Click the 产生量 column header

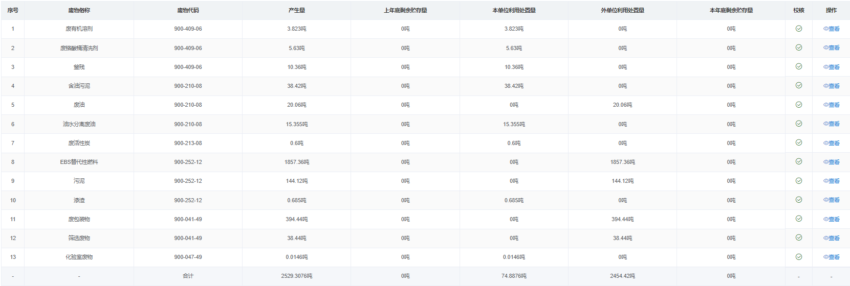point(296,10)
